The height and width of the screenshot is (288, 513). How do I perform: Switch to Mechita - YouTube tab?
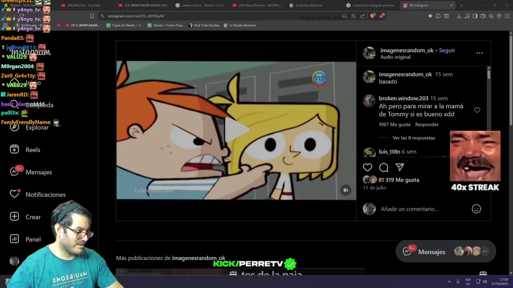coord(83,5)
